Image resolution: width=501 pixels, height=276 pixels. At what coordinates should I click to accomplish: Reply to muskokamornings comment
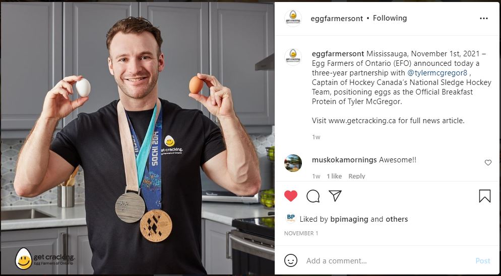point(356,176)
